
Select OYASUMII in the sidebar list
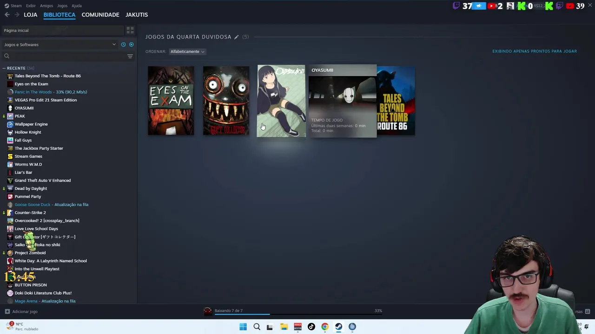point(24,108)
